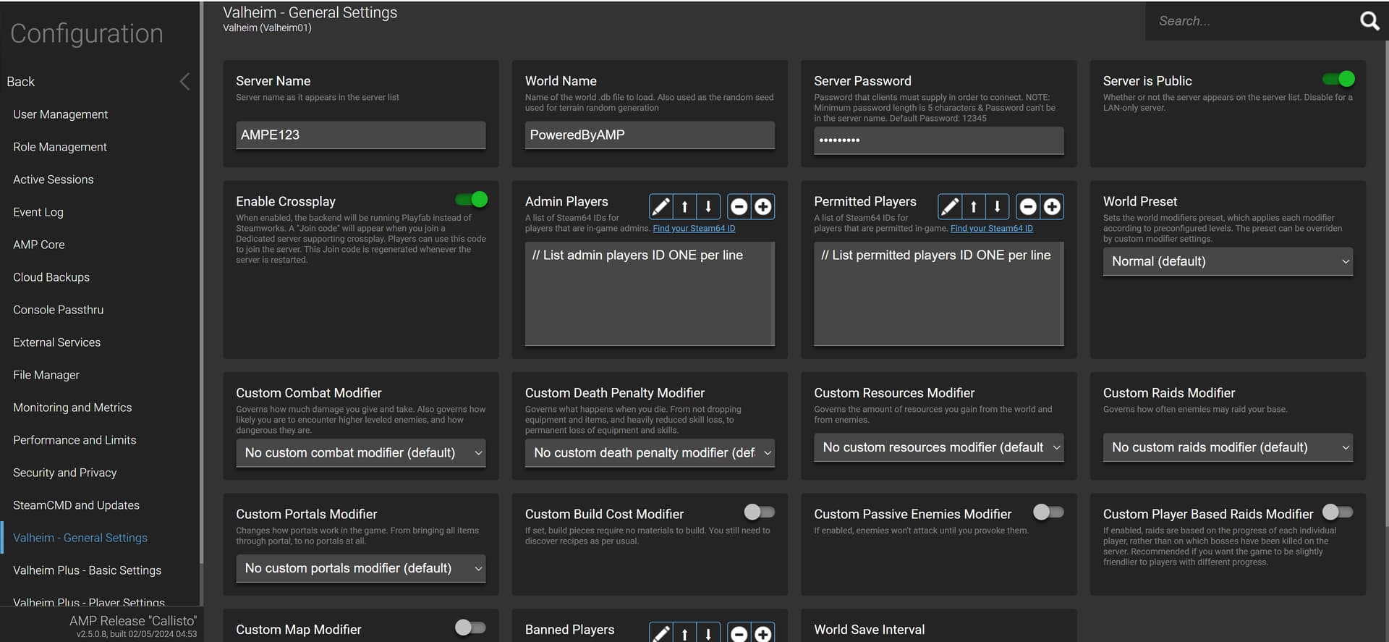Click the Banned Players move up arrow
The image size is (1389, 642).
pos(684,633)
